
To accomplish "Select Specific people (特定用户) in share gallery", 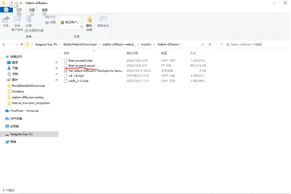I will (70, 22).
